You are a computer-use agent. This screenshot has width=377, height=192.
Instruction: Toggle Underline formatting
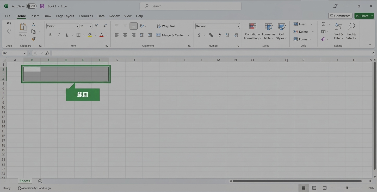[67, 35]
